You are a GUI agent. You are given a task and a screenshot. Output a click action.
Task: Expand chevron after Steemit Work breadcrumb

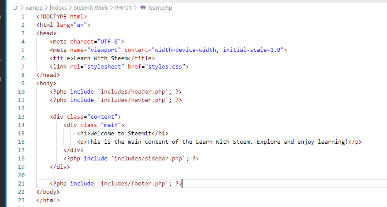click(112, 8)
